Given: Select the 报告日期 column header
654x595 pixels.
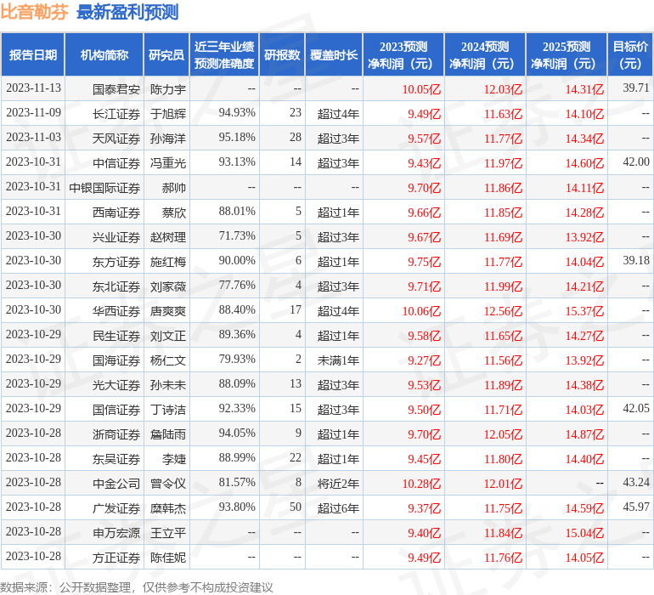Looking at the screenshot, I should tap(32, 54).
